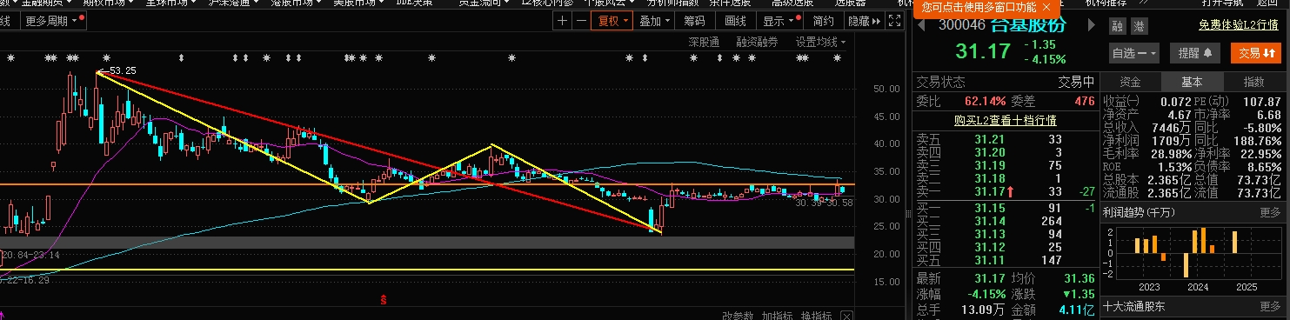Open 自选 watchlist dropdown
The width and height of the screenshot is (1290, 320).
[1134, 53]
